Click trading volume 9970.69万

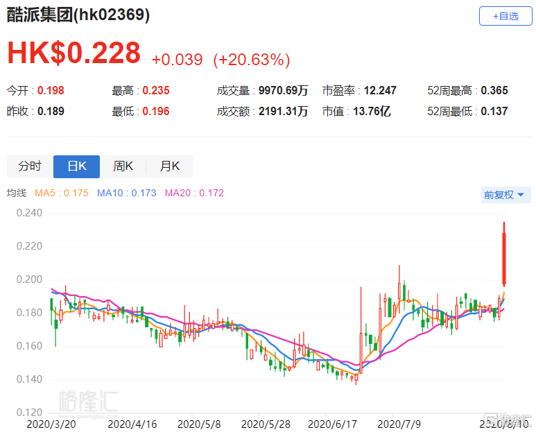(283, 91)
